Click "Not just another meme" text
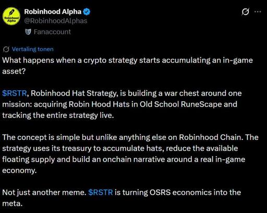 44,193
